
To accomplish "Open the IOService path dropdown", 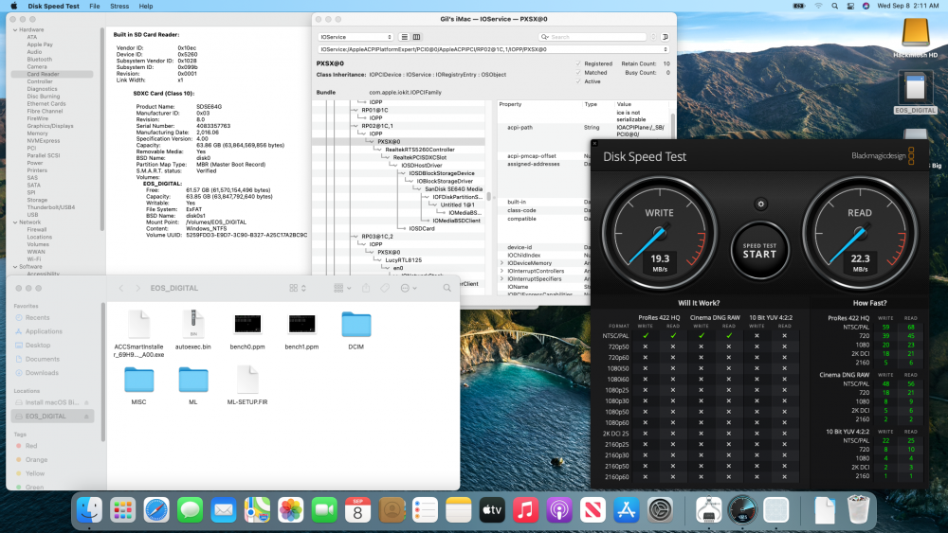I will pyautogui.click(x=493, y=49).
